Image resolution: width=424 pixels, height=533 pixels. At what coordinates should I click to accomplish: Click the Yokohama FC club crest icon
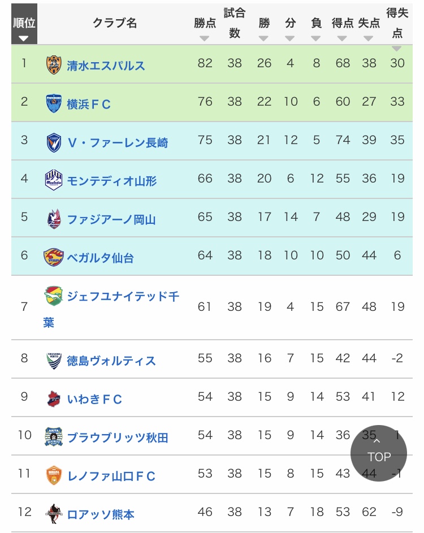coord(53,104)
